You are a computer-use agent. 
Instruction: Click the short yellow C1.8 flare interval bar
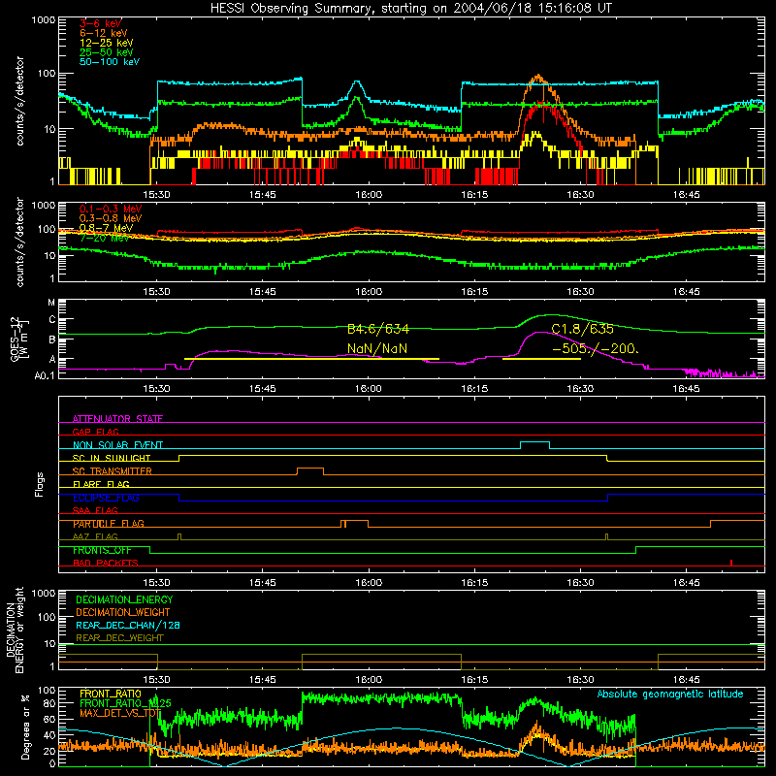click(541, 359)
